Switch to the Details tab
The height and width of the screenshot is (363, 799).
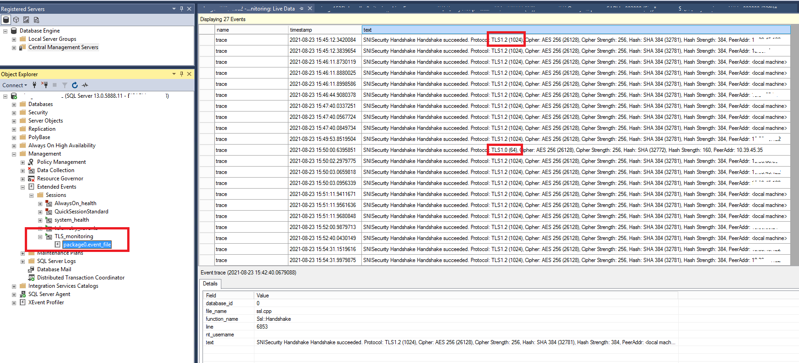[x=210, y=284]
